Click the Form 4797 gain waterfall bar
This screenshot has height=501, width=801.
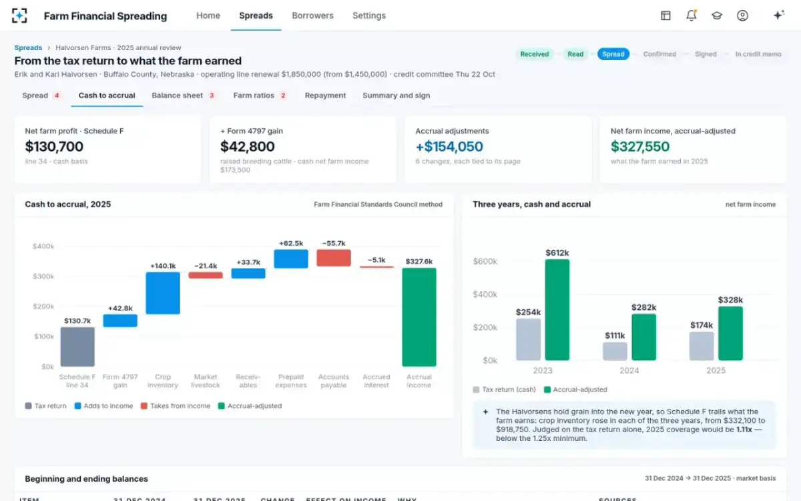click(120, 321)
